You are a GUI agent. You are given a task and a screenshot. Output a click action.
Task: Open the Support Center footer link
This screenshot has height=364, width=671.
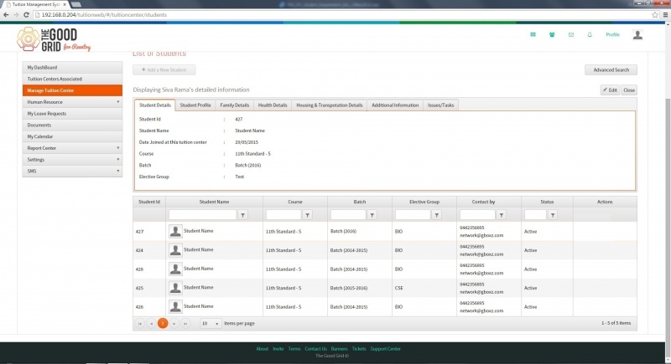[385, 349]
